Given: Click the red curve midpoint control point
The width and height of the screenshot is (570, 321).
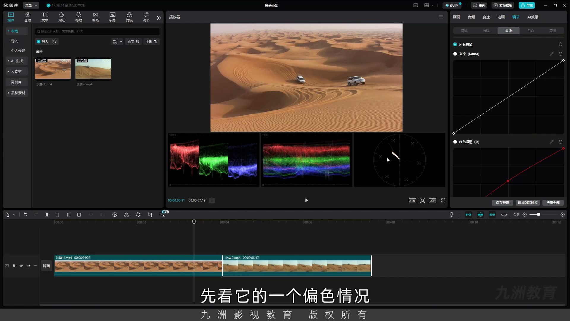Looking at the screenshot, I should click(508, 181).
